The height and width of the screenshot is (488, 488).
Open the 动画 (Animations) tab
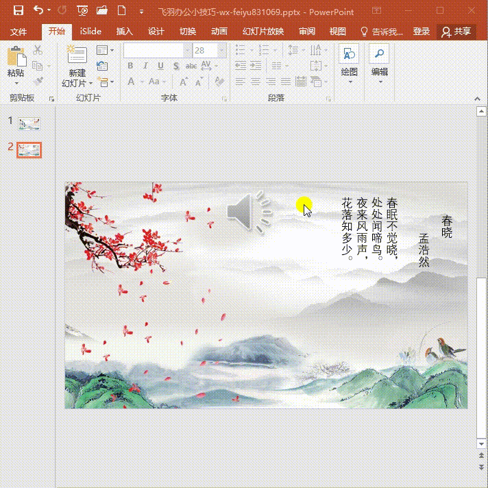(219, 32)
